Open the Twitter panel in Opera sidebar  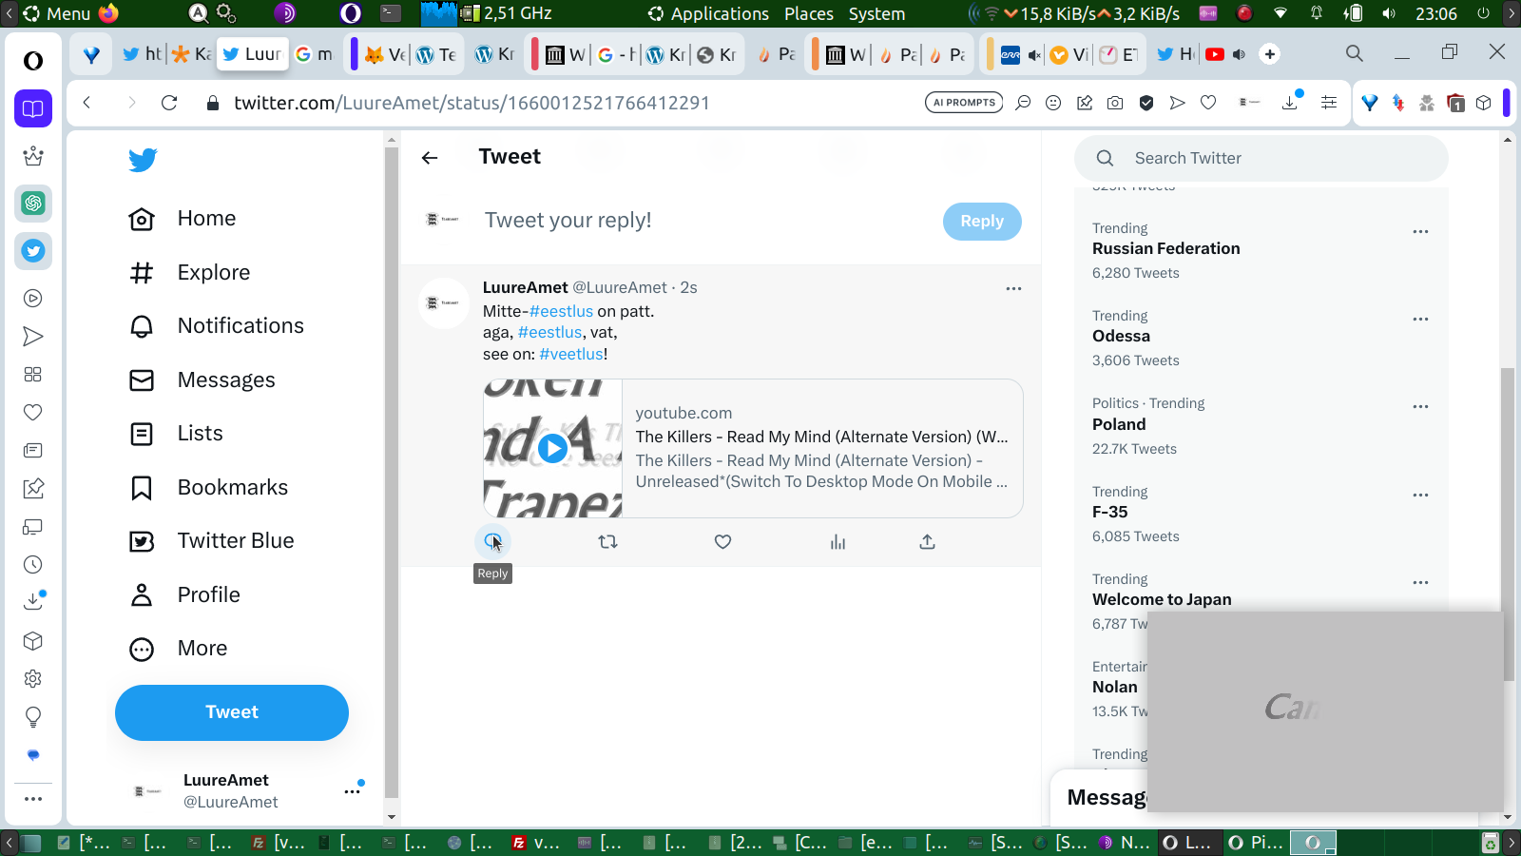coord(33,251)
